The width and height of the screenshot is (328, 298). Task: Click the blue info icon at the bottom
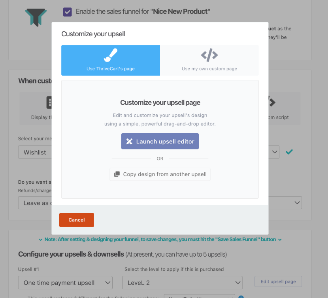(x=241, y=297)
